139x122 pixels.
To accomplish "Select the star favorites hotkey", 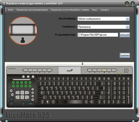I will click(x=100, y=70).
